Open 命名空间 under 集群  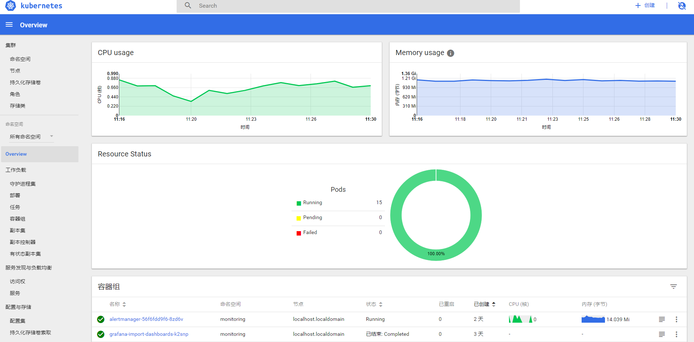pyautogui.click(x=20, y=59)
